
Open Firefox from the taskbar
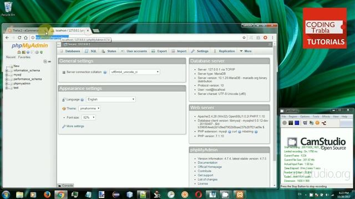click(47, 195)
